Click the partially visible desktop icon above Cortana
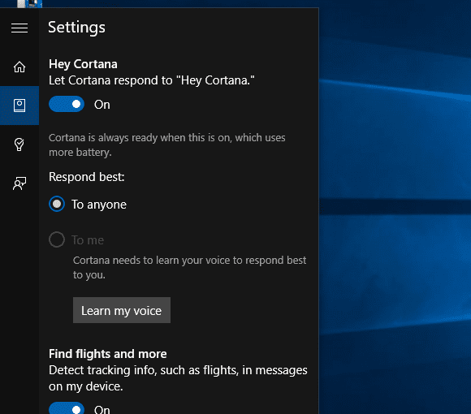471x414 pixels. [x=30, y=3]
